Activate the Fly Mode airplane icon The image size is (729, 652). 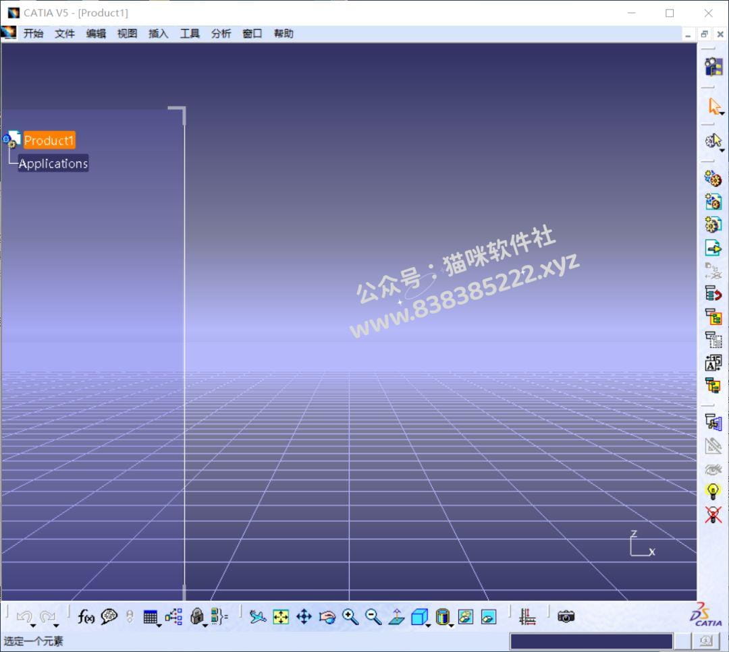pos(258,617)
